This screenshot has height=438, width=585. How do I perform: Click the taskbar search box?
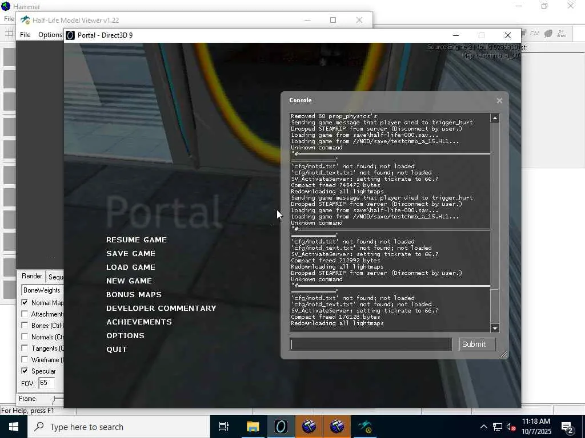pos(119,427)
